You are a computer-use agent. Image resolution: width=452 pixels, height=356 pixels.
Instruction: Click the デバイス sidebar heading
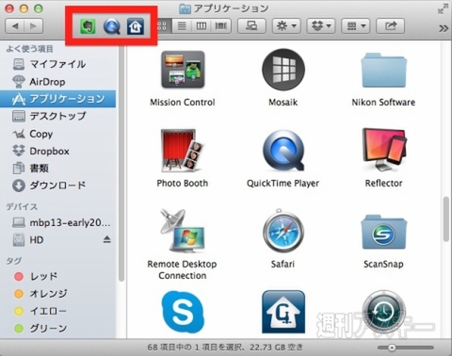coord(22,207)
